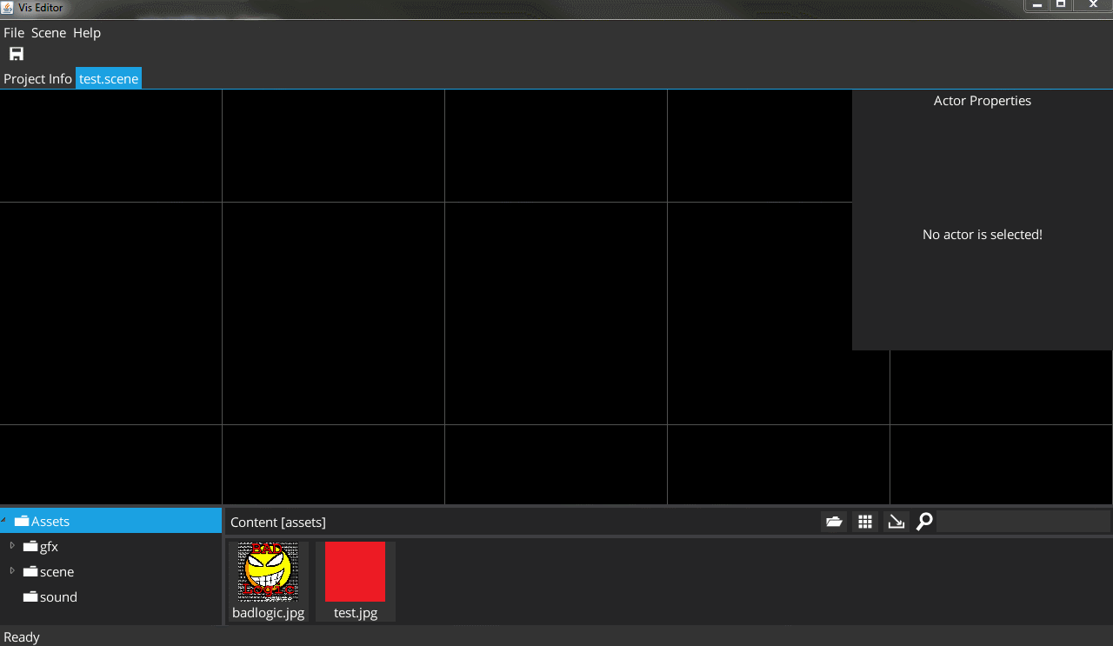Click the save (floppy disk) toolbar icon
The image size is (1113, 646).
[x=17, y=54]
